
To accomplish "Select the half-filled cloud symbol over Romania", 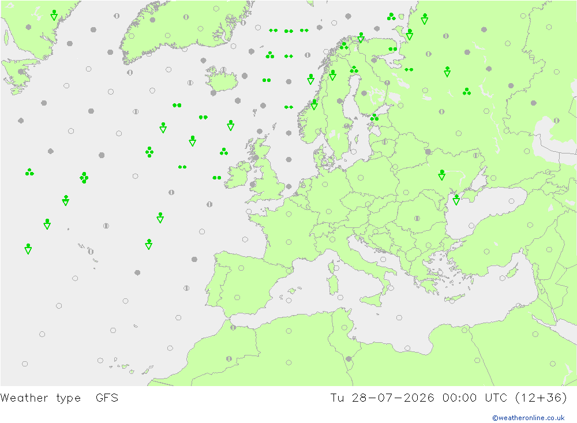I will [x=417, y=218].
